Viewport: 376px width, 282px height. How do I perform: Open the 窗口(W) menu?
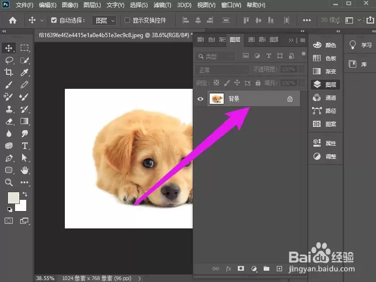(x=231, y=5)
